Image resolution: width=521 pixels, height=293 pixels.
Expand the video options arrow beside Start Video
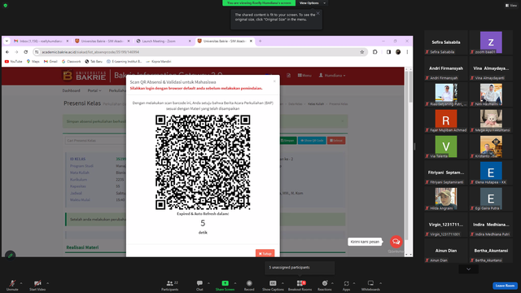(47, 283)
